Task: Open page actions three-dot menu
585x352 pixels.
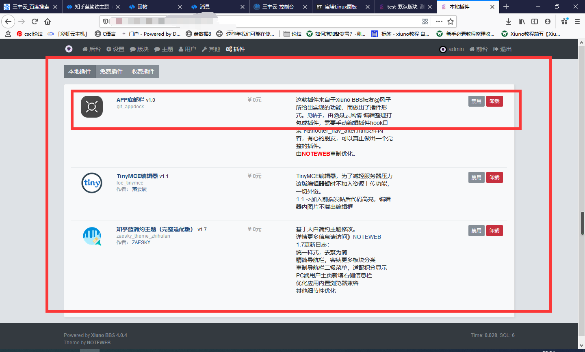Action: coord(439,21)
